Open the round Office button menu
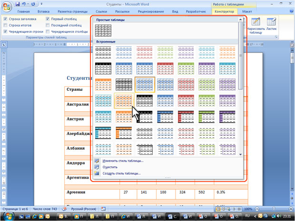295x221 pixels. point(7,7)
